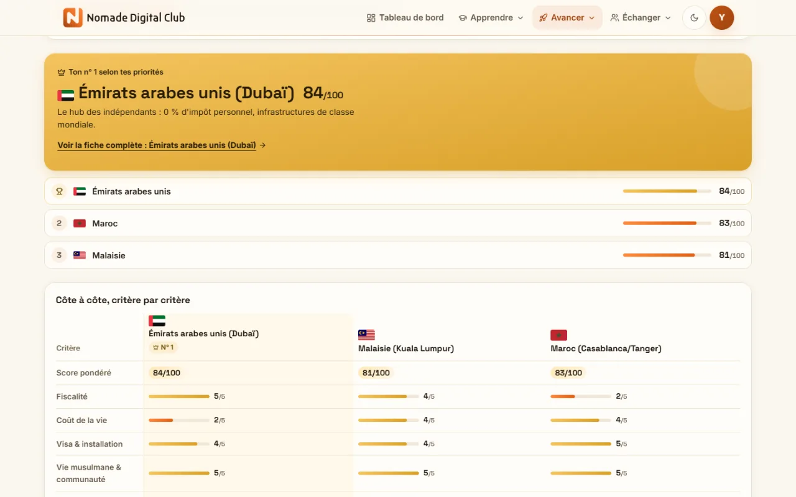Click the Émirats arabes unis 84/100 progress bar
Viewport: 796px width, 497px height.
(667, 191)
